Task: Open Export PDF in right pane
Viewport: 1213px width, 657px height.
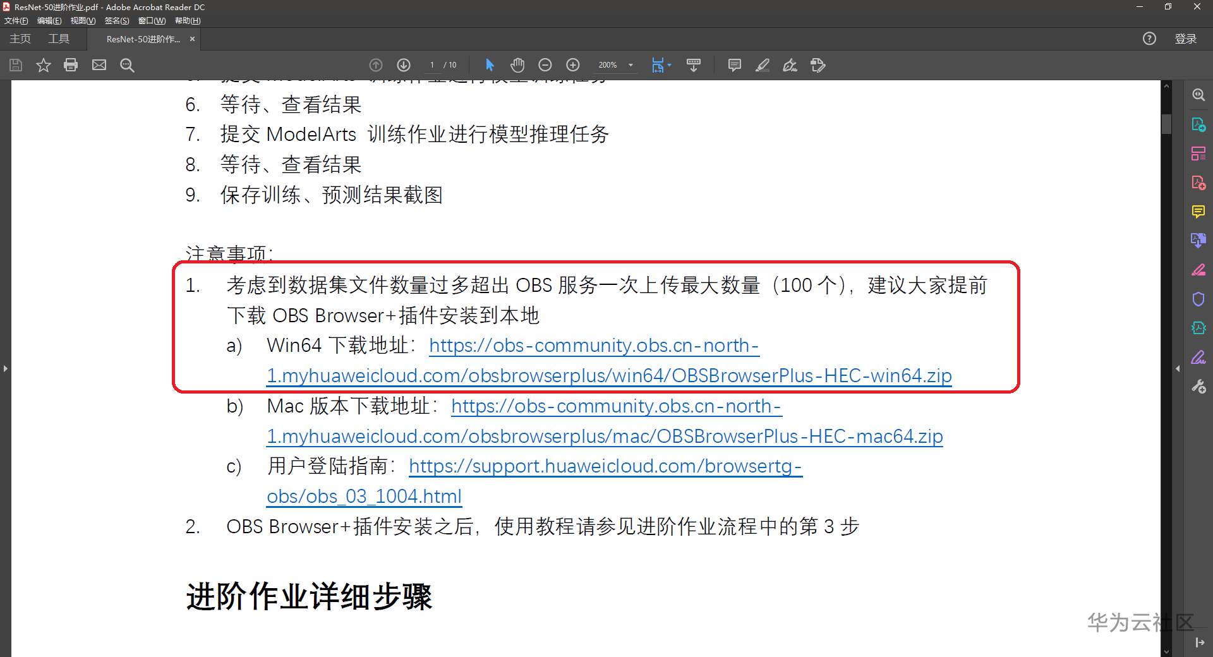Action: coord(1198,124)
